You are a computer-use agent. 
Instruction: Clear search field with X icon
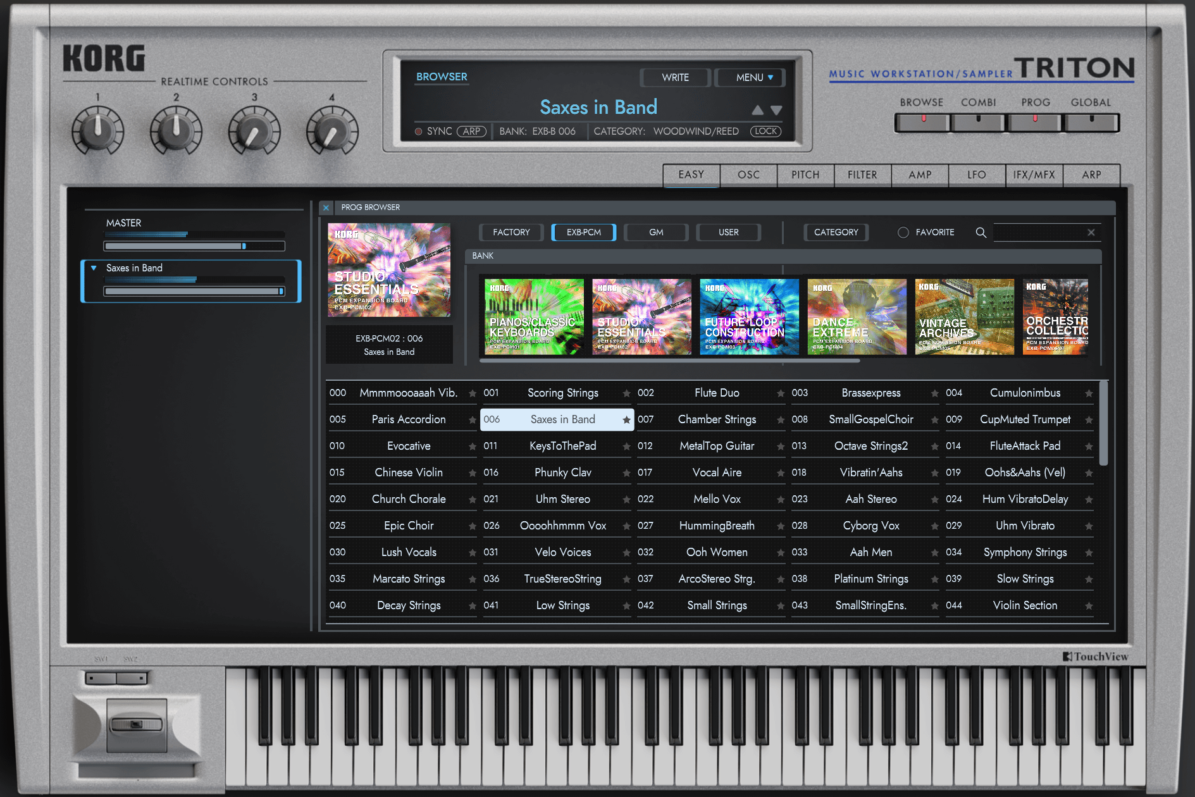coord(1091,233)
